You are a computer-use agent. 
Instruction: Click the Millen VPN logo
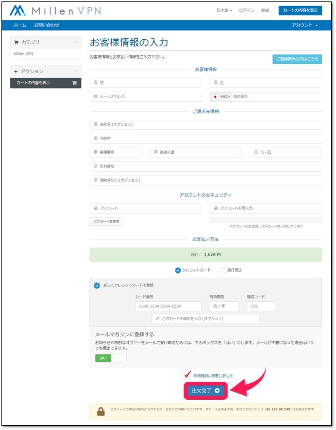pos(56,11)
